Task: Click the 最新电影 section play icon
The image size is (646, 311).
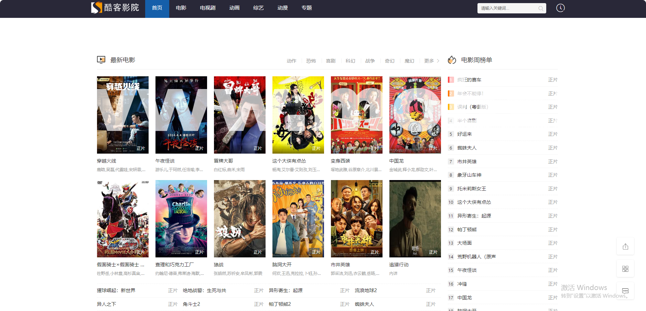Action: pyautogui.click(x=101, y=60)
